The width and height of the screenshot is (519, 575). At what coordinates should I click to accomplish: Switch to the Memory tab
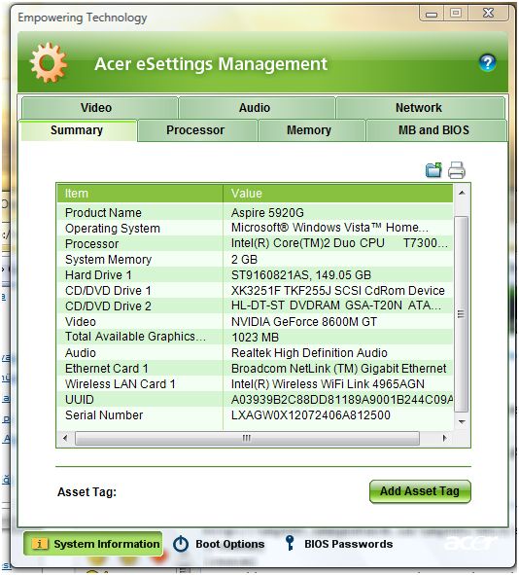coord(311,130)
